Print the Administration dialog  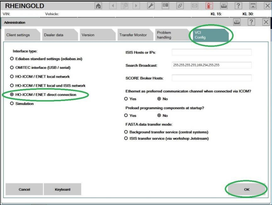click(237, 22)
